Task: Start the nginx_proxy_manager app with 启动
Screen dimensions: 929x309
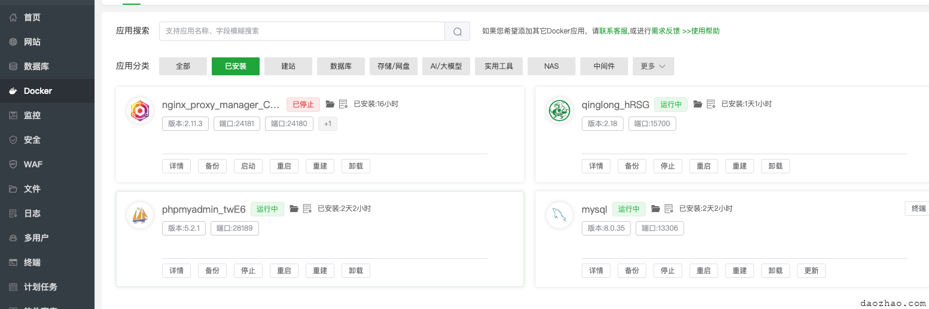Action: (248, 166)
